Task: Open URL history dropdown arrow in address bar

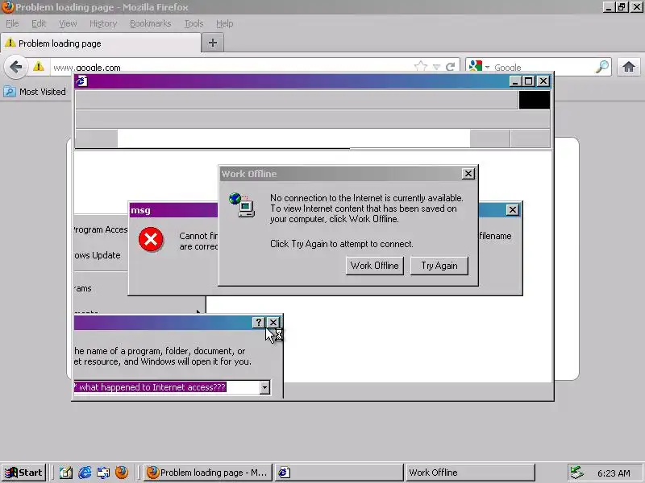Action: (x=436, y=67)
